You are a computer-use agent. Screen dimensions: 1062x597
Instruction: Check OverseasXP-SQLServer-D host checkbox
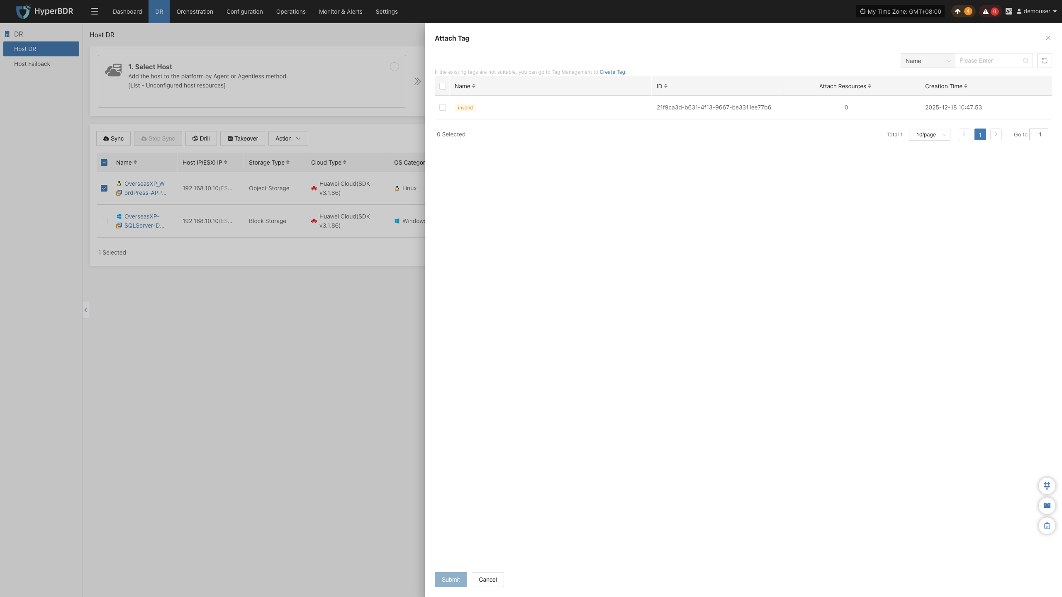(104, 221)
